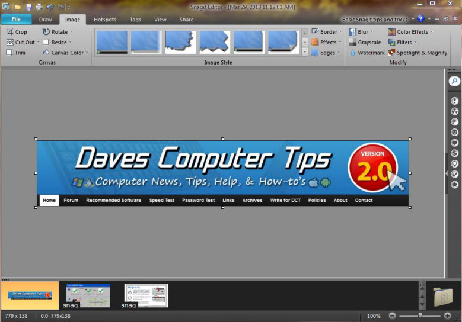Add a Watermark to the image
The width and height of the screenshot is (462, 322).
367,53
